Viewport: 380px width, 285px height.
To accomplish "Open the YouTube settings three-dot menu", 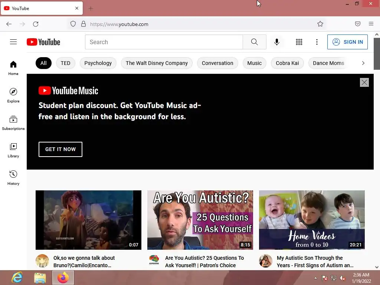I will [x=317, y=42].
